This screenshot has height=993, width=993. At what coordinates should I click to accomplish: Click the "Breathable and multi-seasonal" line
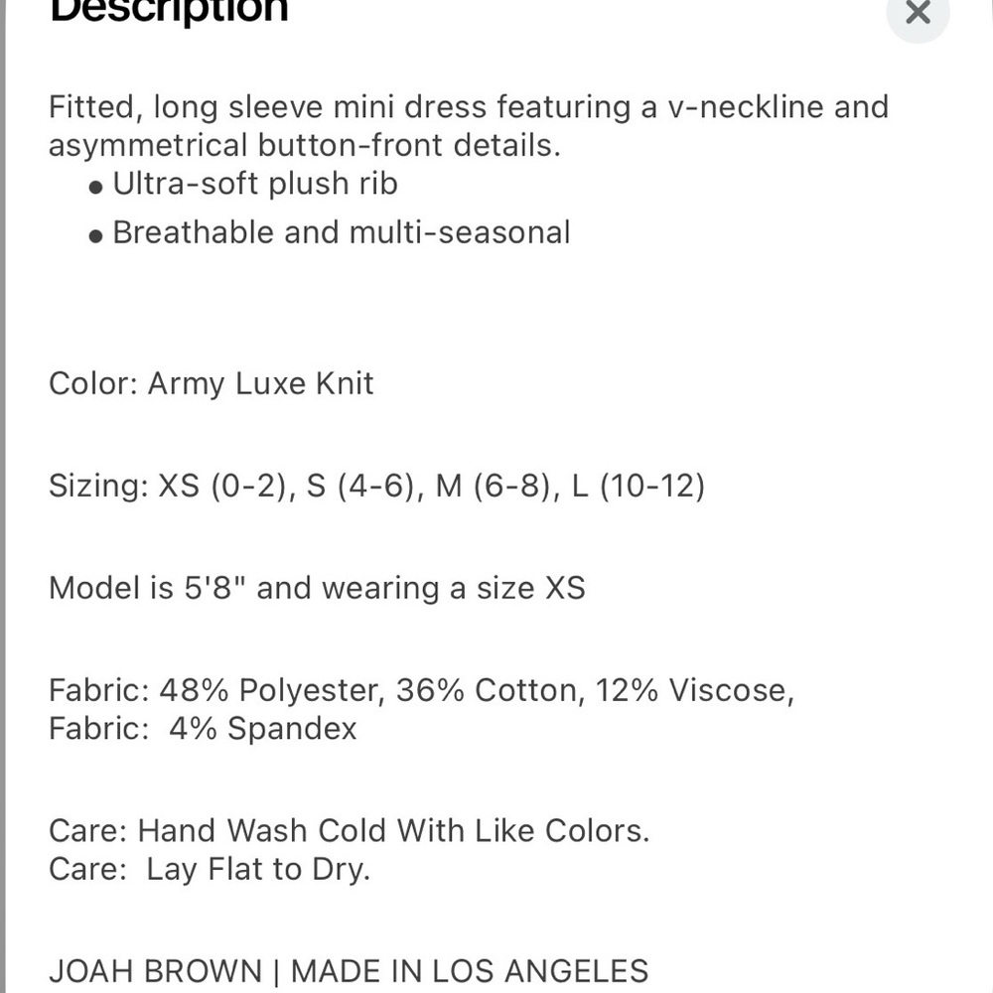tap(342, 232)
